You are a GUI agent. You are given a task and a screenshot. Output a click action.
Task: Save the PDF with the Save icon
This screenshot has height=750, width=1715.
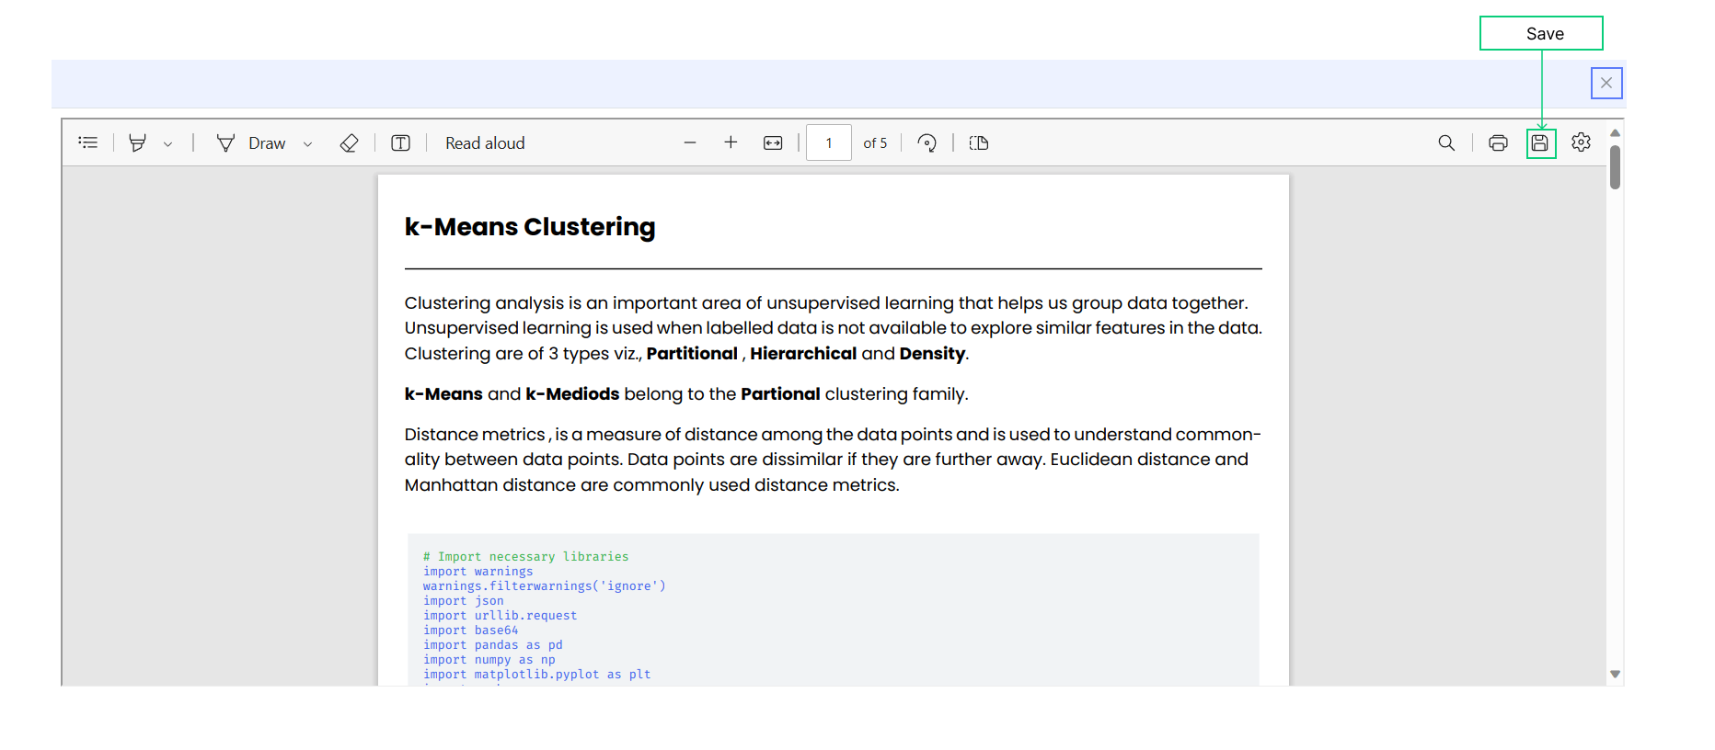pos(1540,142)
